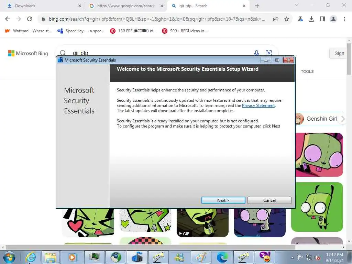Open a new Chrome tab

coord(257,6)
